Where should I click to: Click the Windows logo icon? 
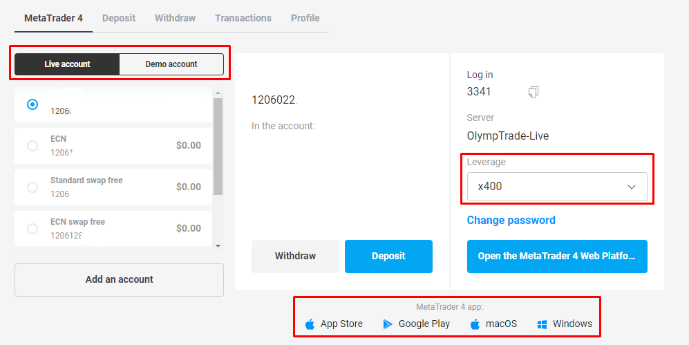tap(542, 324)
